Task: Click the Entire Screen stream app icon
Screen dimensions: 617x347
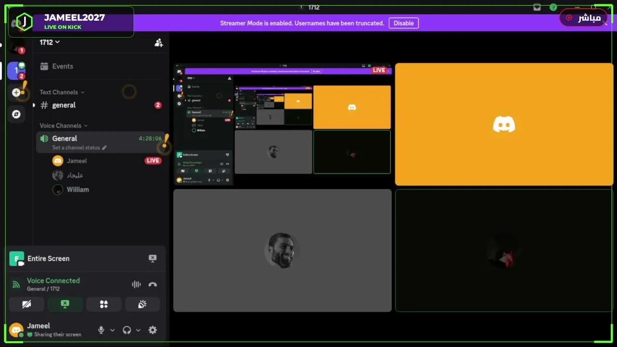Action: click(x=16, y=259)
